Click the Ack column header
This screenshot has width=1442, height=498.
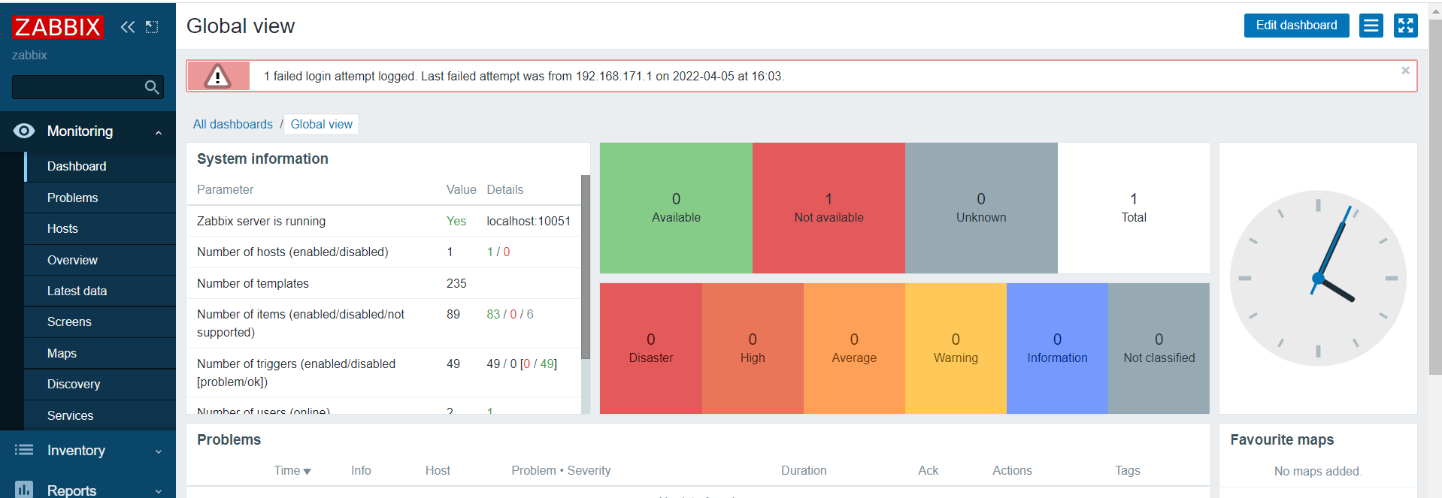(x=928, y=470)
